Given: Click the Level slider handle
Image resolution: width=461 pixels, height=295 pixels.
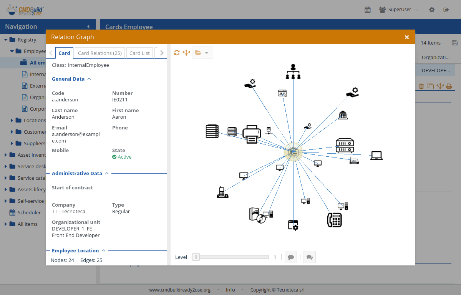Looking at the screenshot, I should coord(196,257).
